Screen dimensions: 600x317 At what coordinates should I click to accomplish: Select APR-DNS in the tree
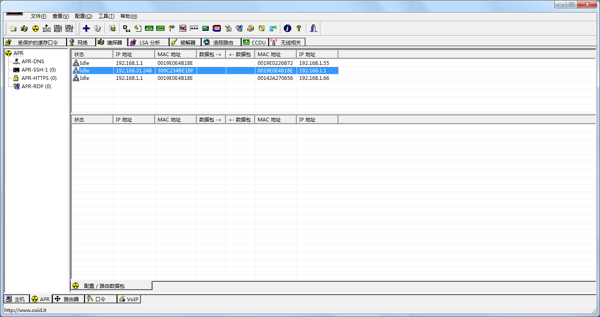[32, 62]
